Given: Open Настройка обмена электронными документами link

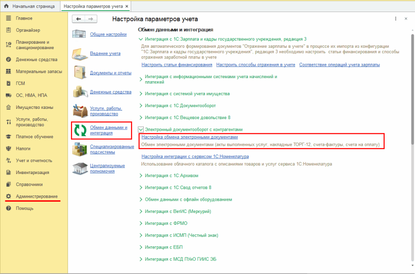Looking at the screenshot, I should tap(190, 137).
